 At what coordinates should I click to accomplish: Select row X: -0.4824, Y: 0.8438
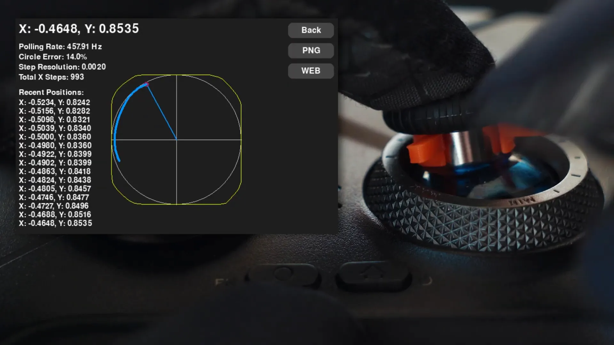click(x=55, y=180)
